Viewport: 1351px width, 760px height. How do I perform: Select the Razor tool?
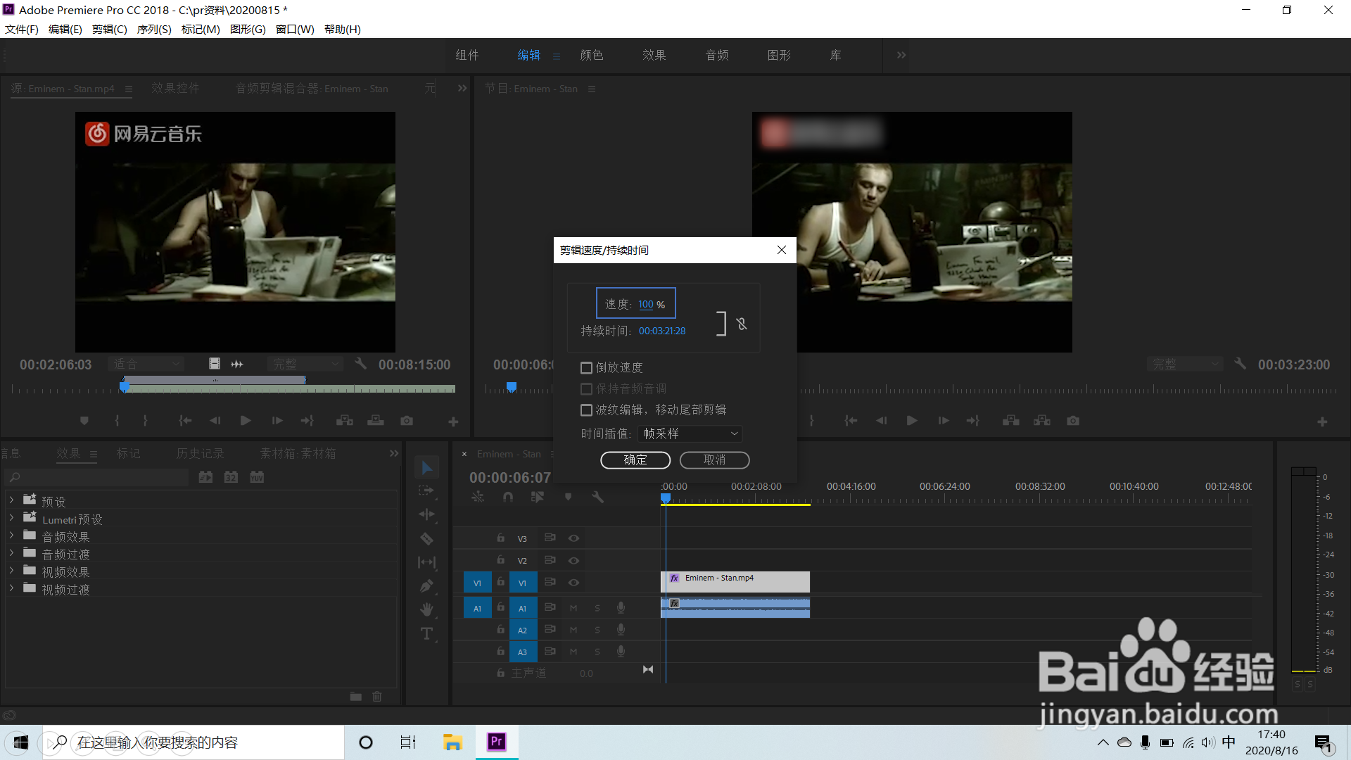(426, 538)
